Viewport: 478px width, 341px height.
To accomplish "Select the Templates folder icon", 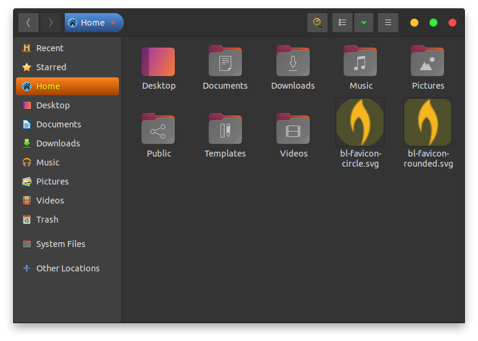I will 225,129.
